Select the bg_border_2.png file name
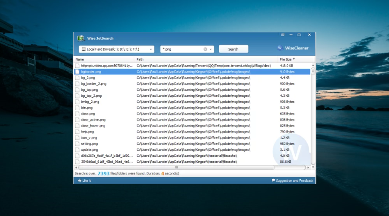The height and width of the screenshot is (216, 389). click(x=93, y=84)
